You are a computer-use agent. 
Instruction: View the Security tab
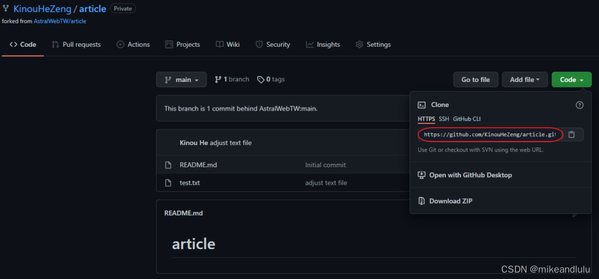[x=273, y=44]
